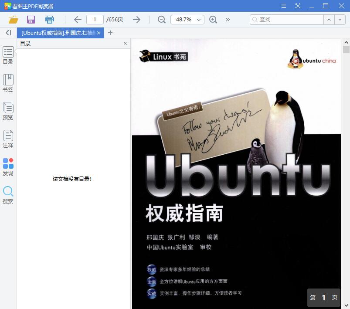Open the 注释 annotations panel
The image size is (350, 309).
coord(8,139)
